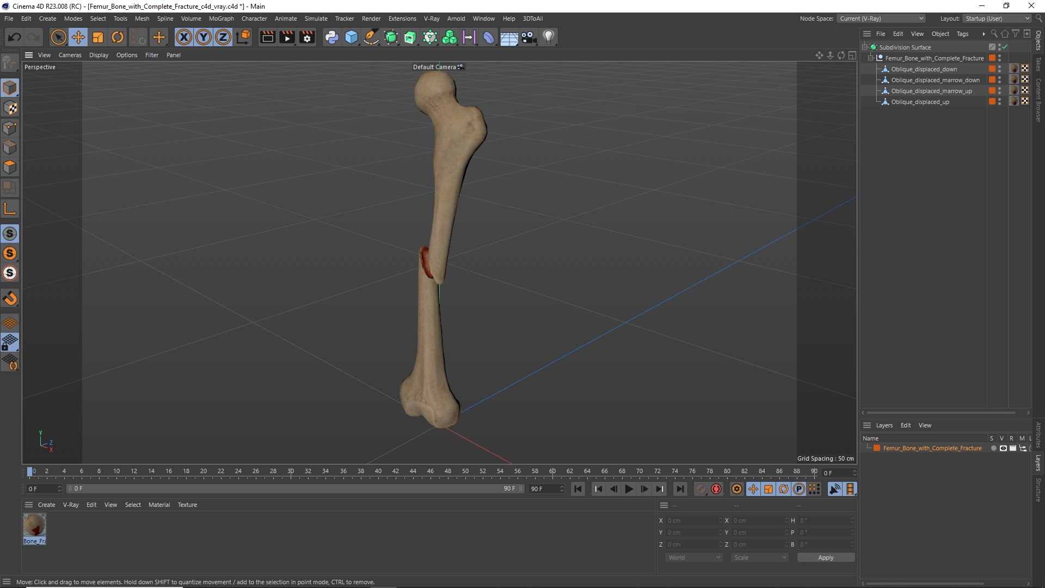Image resolution: width=1045 pixels, height=588 pixels.
Task: Open Edit Render Settings icon
Action: tap(307, 37)
